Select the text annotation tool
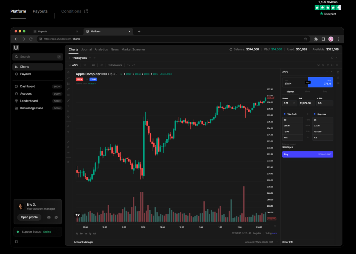 [x=68, y=106]
